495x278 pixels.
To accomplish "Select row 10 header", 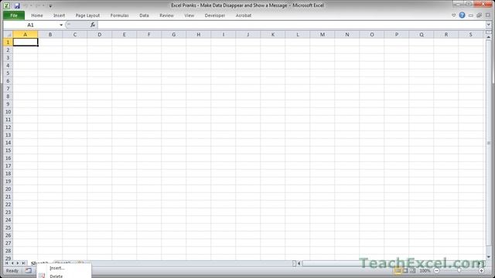I will pyautogui.click(x=9, y=111).
